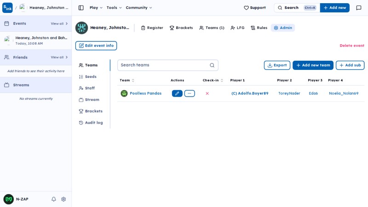Select Stream in admin side menu

pyautogui.click(x=89, y=100)
